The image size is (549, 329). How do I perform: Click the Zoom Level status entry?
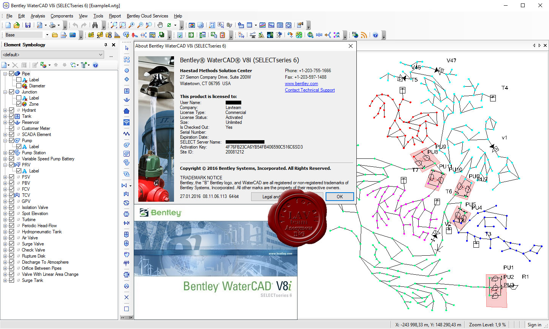(487, 325)
